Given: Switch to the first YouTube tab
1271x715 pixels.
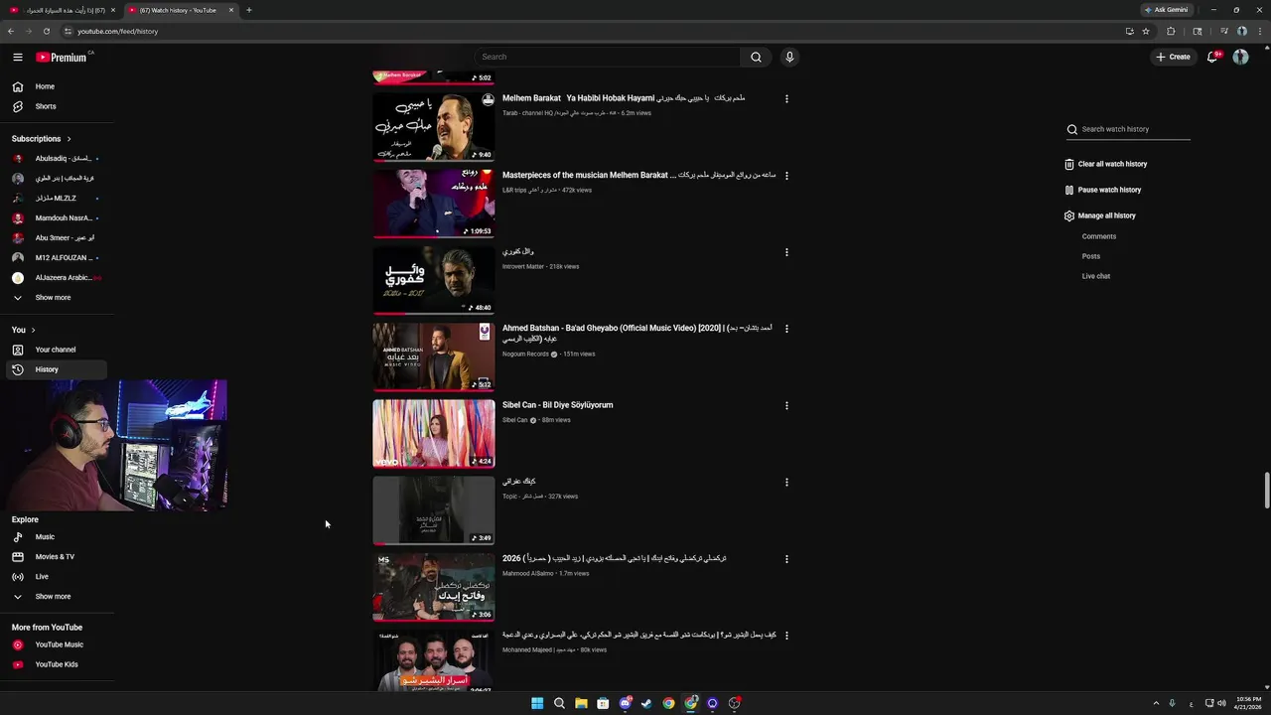Looking at the screenshot, I should (61, 10).
